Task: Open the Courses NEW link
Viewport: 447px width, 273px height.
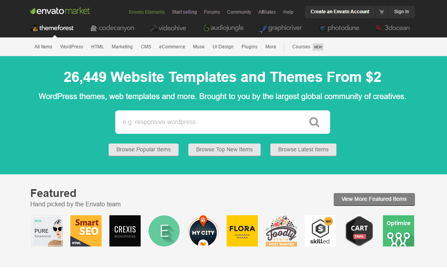Action: pos(308,47)
